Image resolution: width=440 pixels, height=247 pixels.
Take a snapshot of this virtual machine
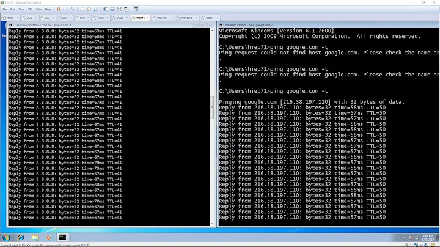coord(82,9)
